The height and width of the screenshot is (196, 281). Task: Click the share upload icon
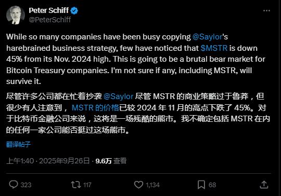(264, 185)
